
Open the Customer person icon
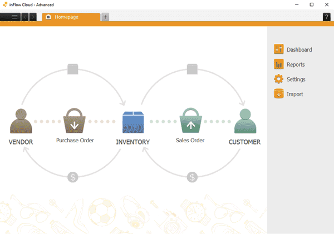point(244,121)
